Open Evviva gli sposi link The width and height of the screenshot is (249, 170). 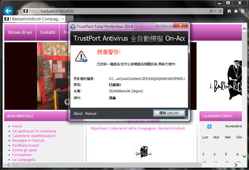[24, 150]
